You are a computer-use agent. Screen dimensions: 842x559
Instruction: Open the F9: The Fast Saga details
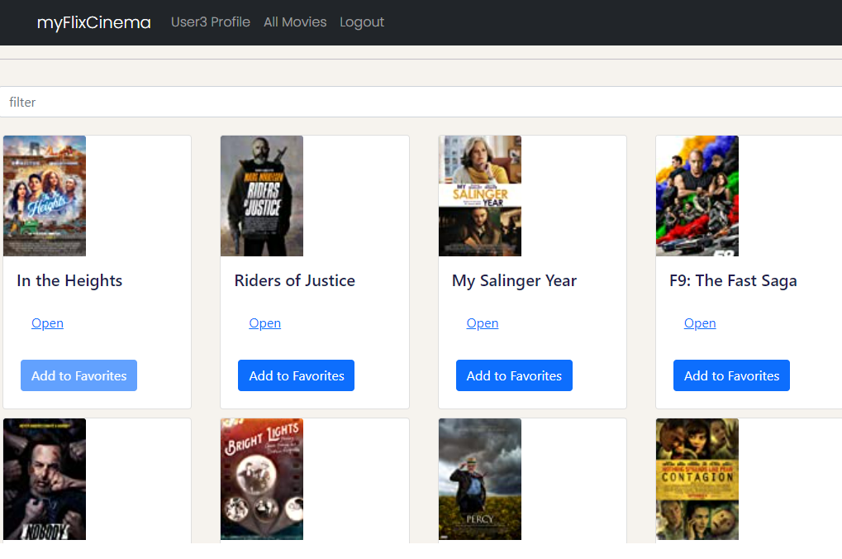699,322
